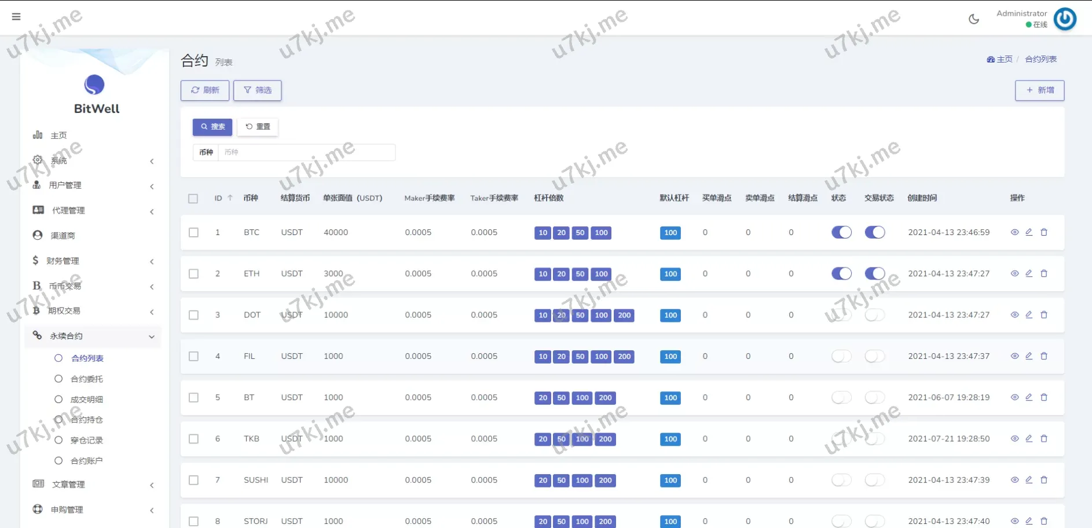Enable trading status toggle for FIL
Image resolution: width=1092 pixels, height=528 pixels.
pos(874,356)
